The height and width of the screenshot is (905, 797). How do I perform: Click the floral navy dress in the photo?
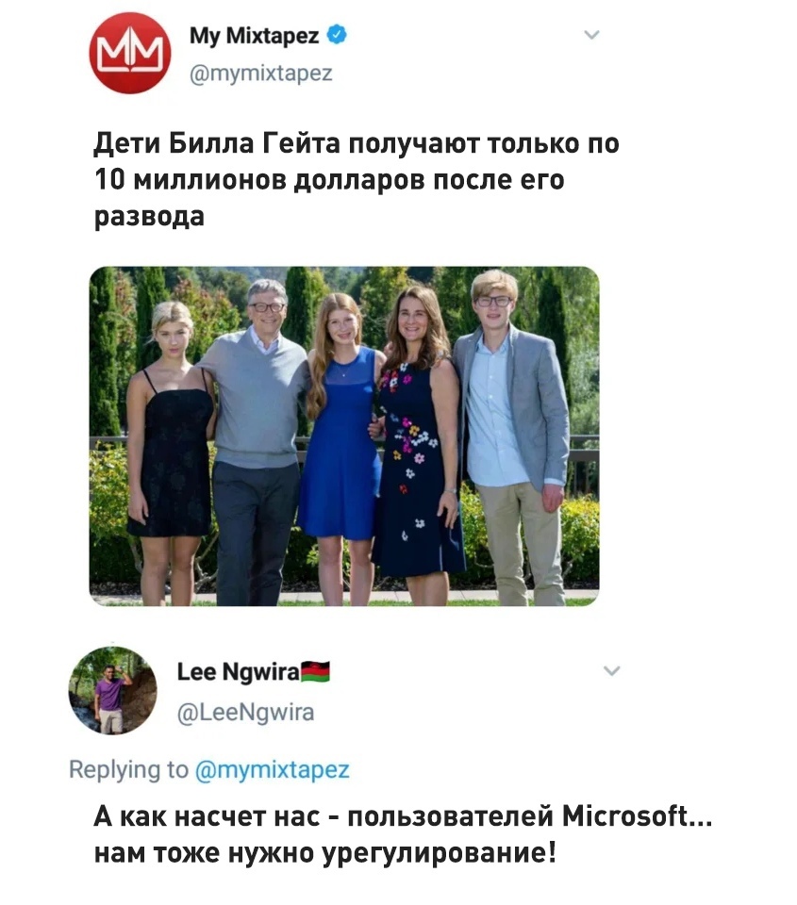tap(415, 462)
